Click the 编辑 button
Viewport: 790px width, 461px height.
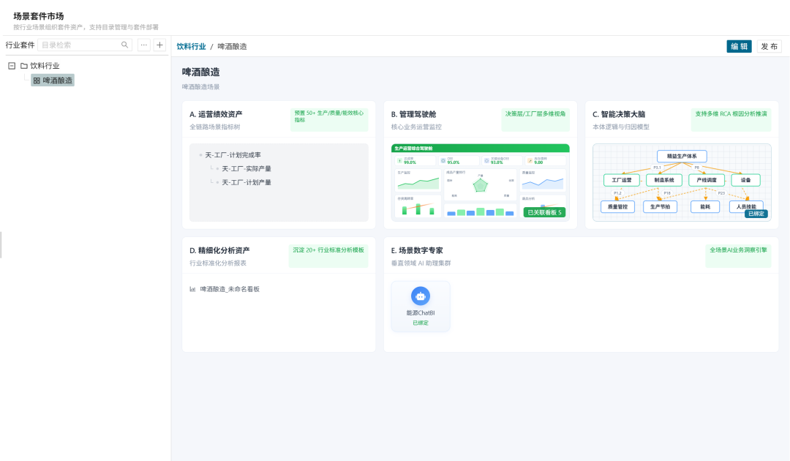coord(739,46)
